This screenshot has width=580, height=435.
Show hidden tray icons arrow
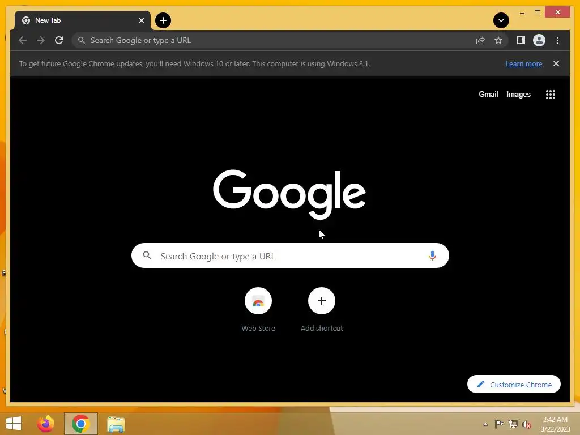(x=485, y=424)
